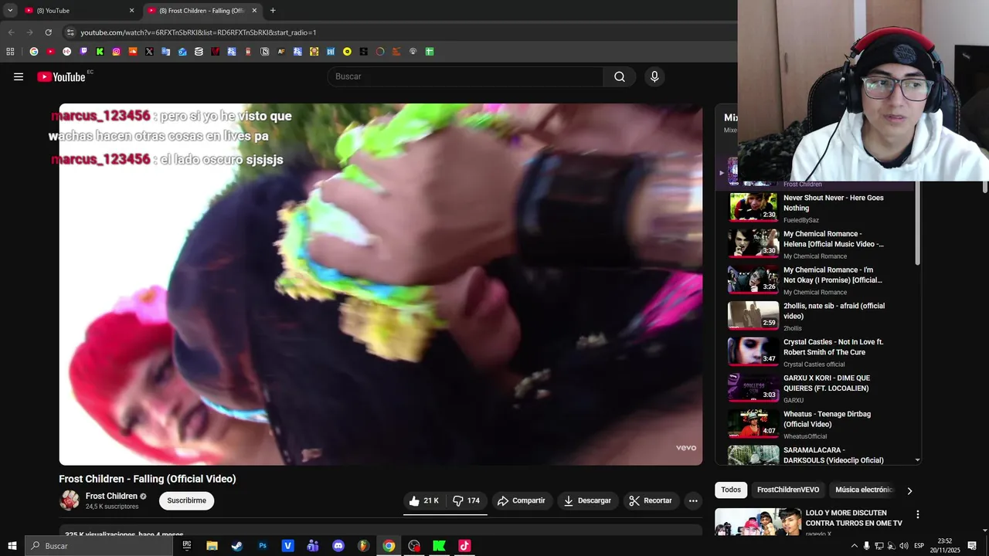Go to YouTube home via logo
989x556 pixels.
[x=61, y=76]
